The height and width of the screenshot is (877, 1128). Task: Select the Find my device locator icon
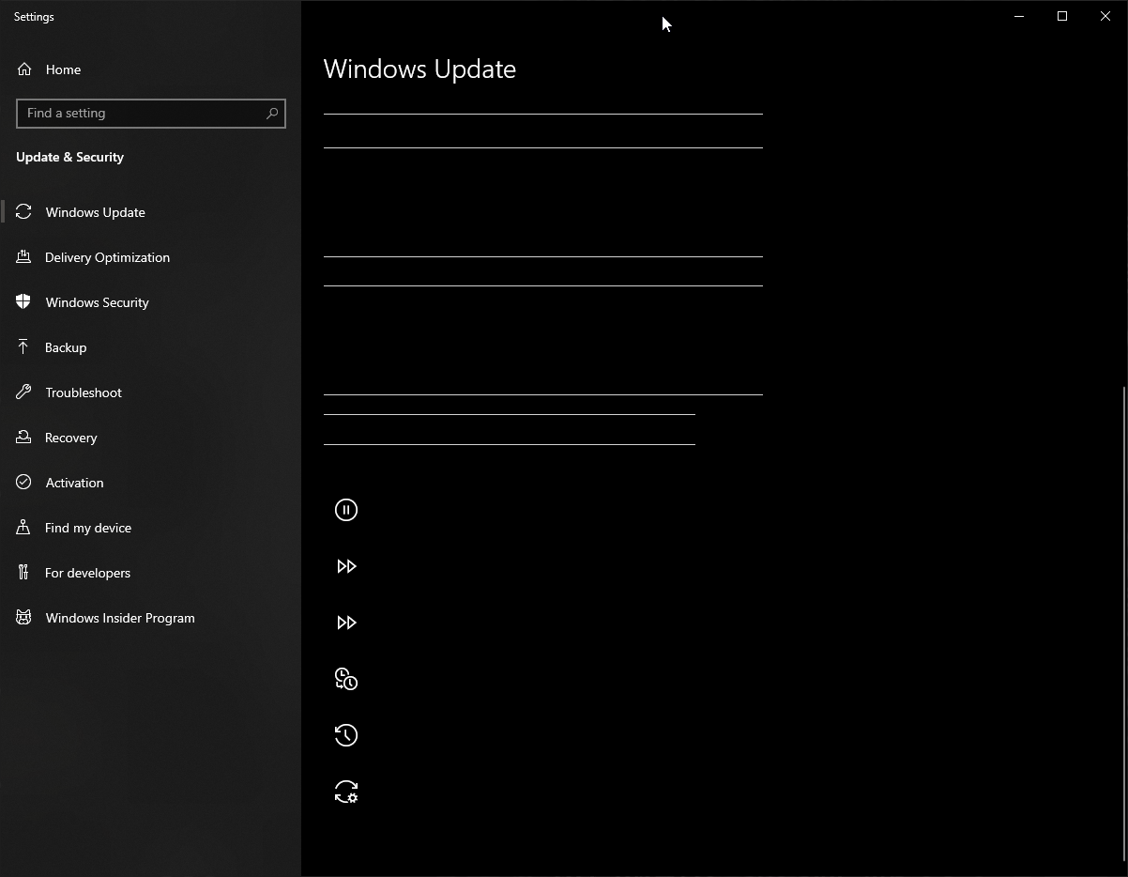pos(23,528)
